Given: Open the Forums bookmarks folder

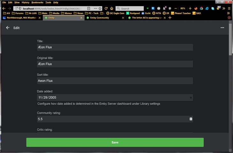Looking at the screenshot, I should pyautogui.click(x=18, y=13).
